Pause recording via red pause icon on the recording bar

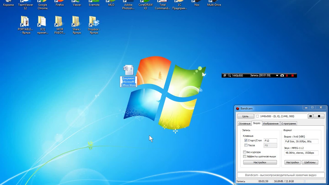pos(287,76)
